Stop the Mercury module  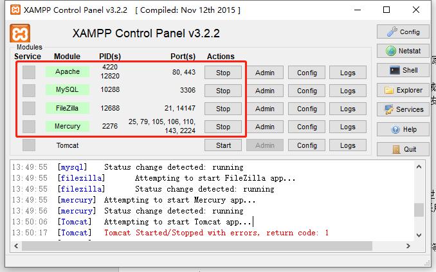pyautogui.click(x=223, y=127)
